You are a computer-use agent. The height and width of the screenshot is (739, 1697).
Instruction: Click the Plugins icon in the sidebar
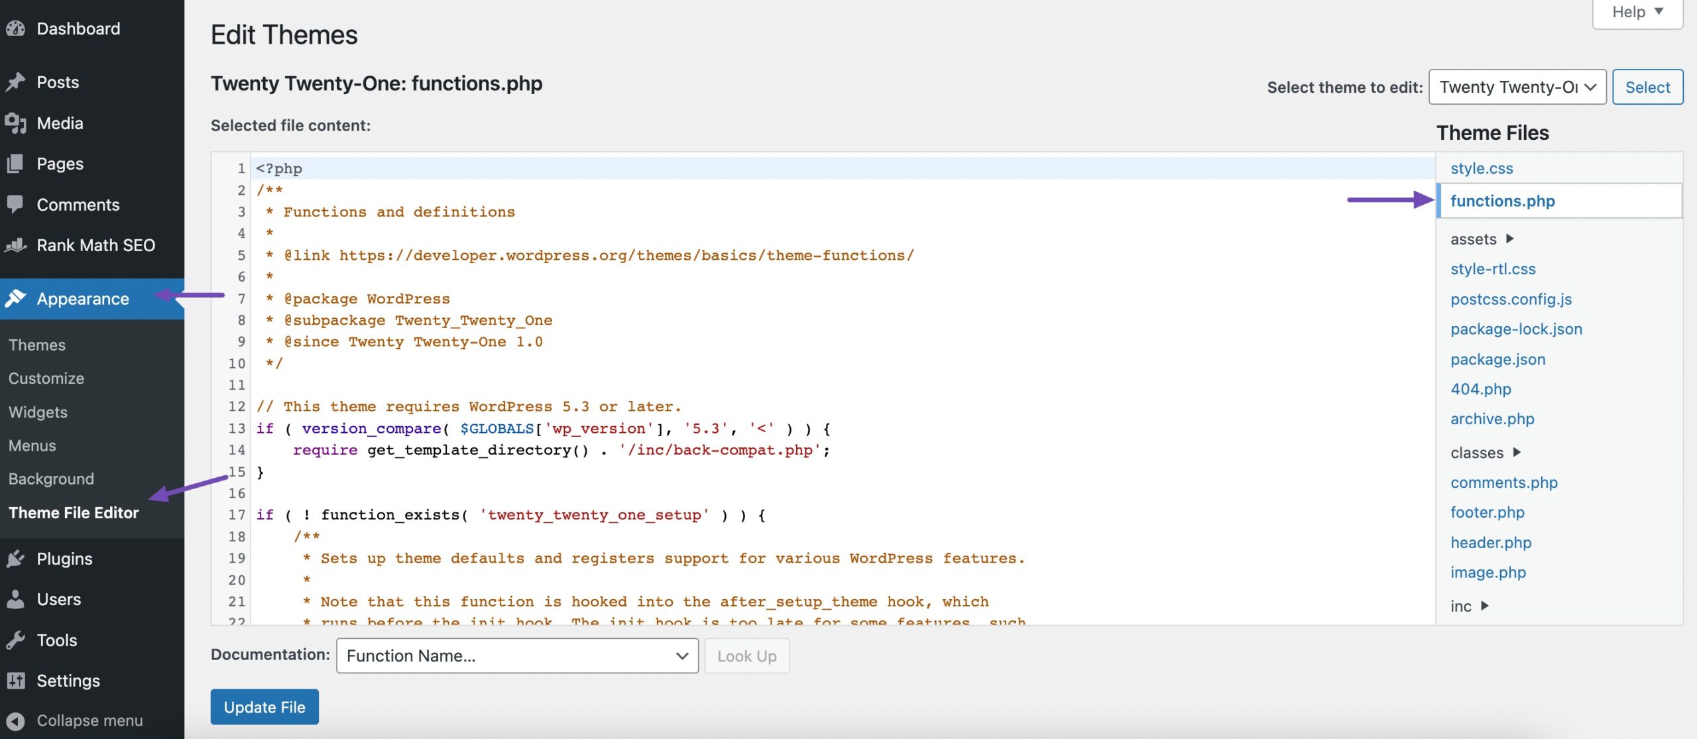tap(17, 558)
